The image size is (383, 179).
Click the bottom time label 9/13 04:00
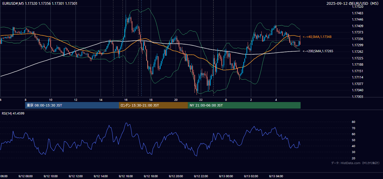pos(276,176)
